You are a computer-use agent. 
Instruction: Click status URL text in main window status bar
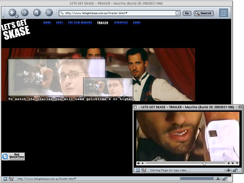(47, 179)
